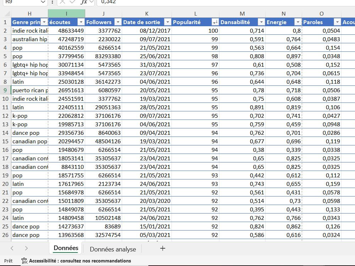Select column H header
Screen dimensions: 355x266
point(29,14)
